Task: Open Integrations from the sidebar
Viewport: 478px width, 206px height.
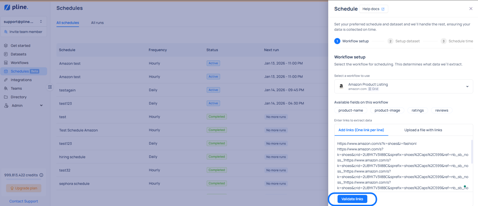Action: (x=21, y=80)
